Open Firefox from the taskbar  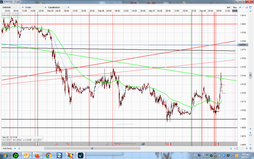[x=37, y=156]
